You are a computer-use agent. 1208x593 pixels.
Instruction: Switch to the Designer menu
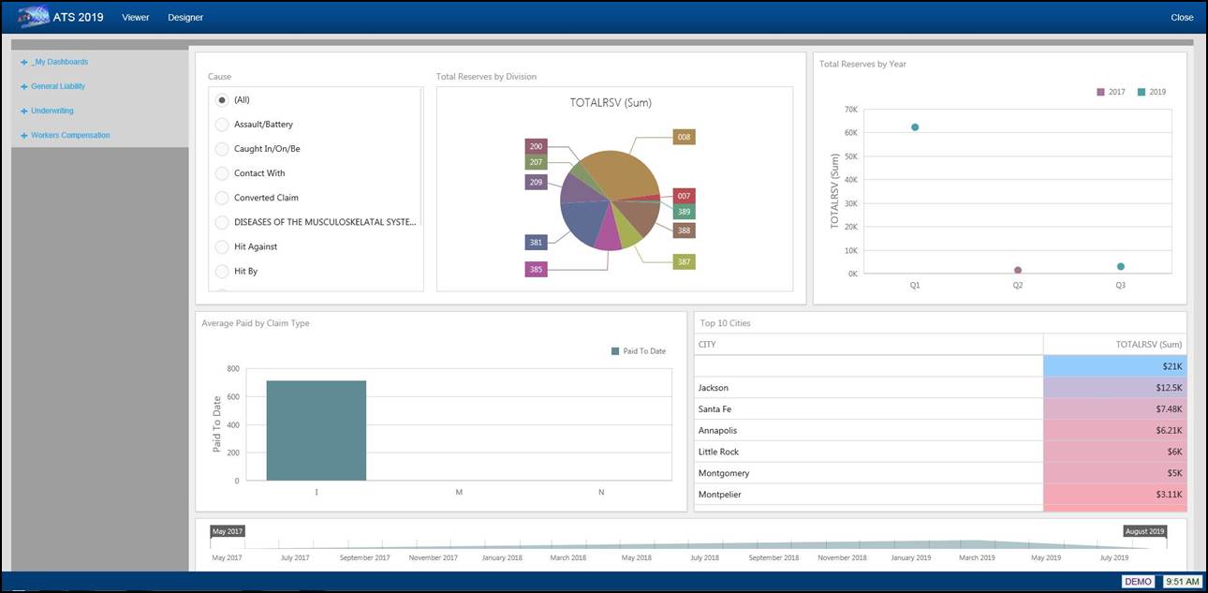(x=185, y=18)
